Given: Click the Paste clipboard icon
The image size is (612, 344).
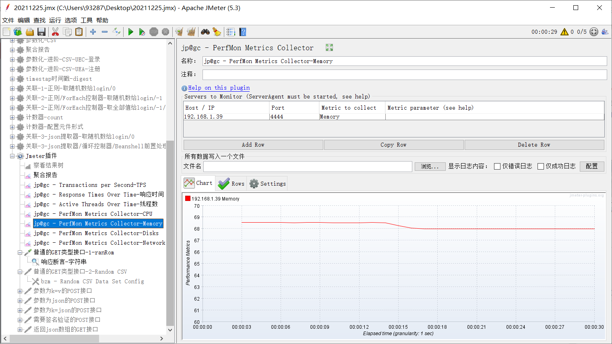Looking at the screenshot, I should 79,32.
